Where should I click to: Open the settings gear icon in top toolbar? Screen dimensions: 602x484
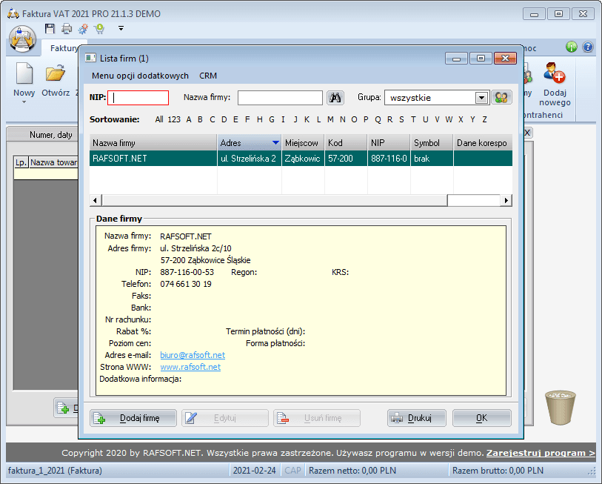(x=83, y=29)
